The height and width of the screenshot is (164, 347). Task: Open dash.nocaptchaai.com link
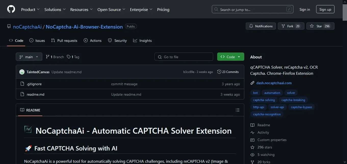[274, 83]
